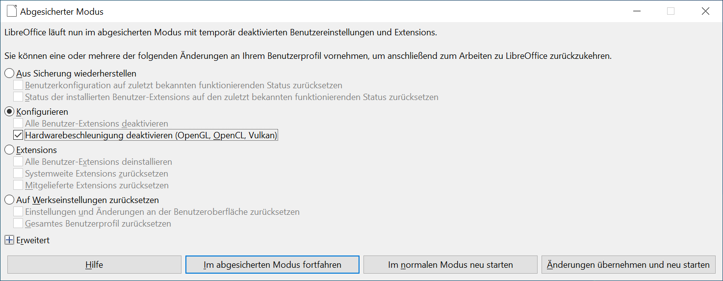
Task: Enable Alle Benutzer-Extensions deinstallieren checkbox
Action: 18,161
